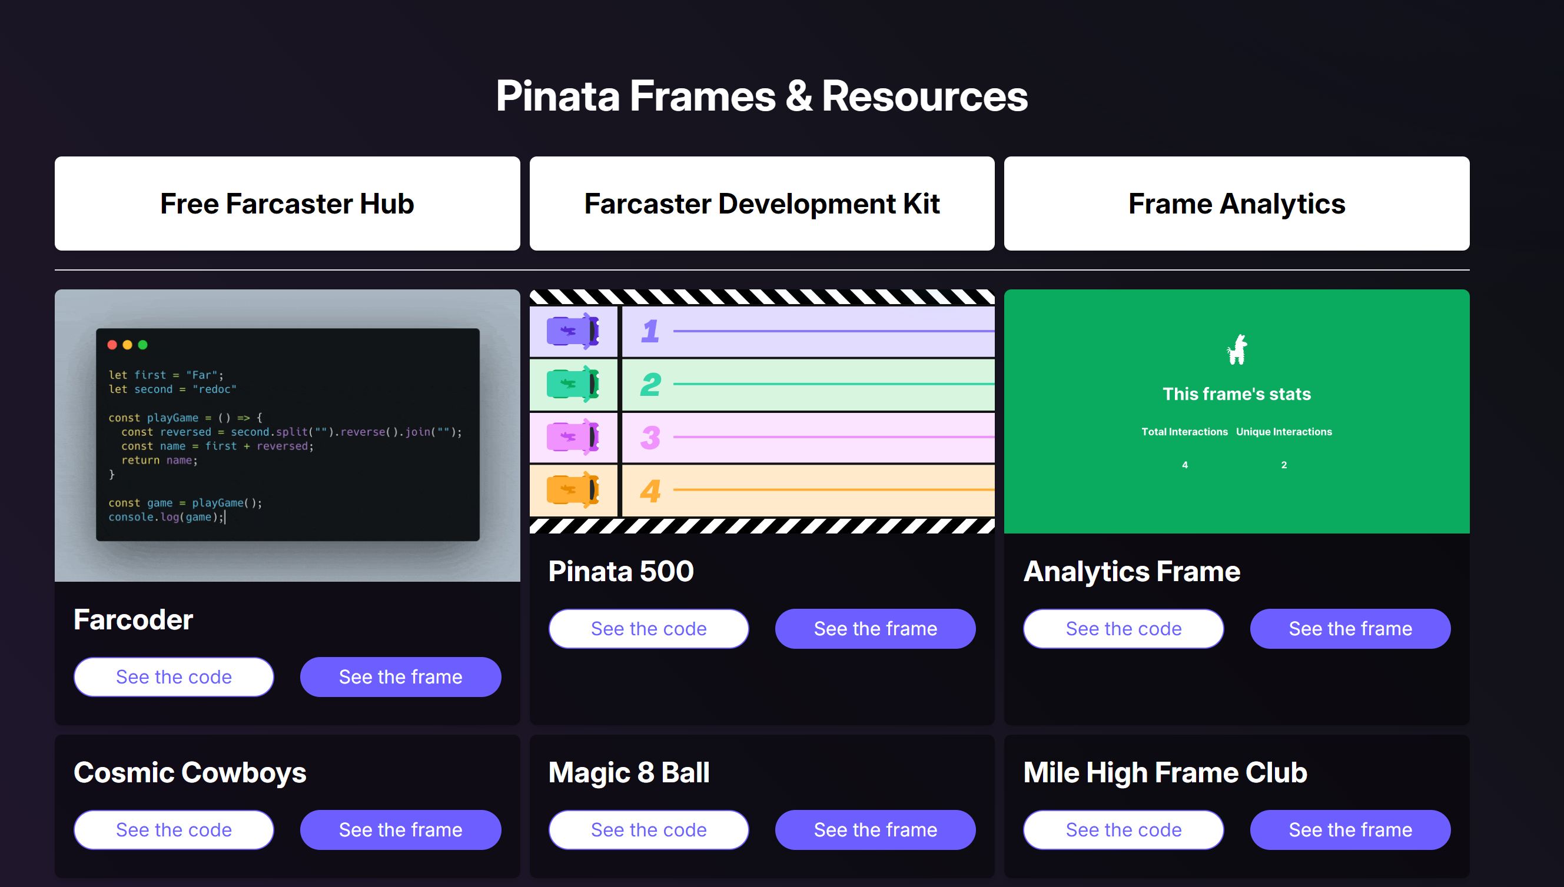1564x887 pixels.
Task: Click See the code under Magic 8 Ball
Action: pyautogui.click(x=649, y=830)
